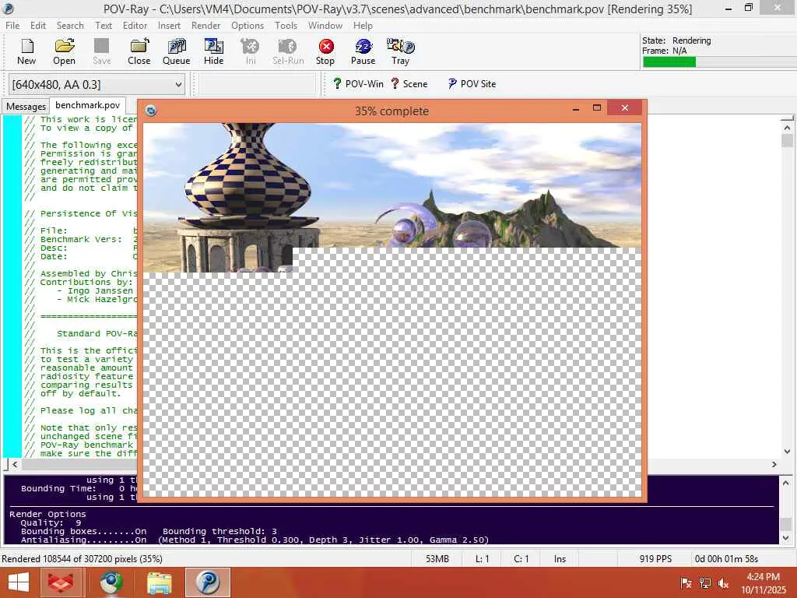The width and height of the screenshot is (797, 598).
Task: Click the Ini toolbar icon
Action: pos(251,52)
